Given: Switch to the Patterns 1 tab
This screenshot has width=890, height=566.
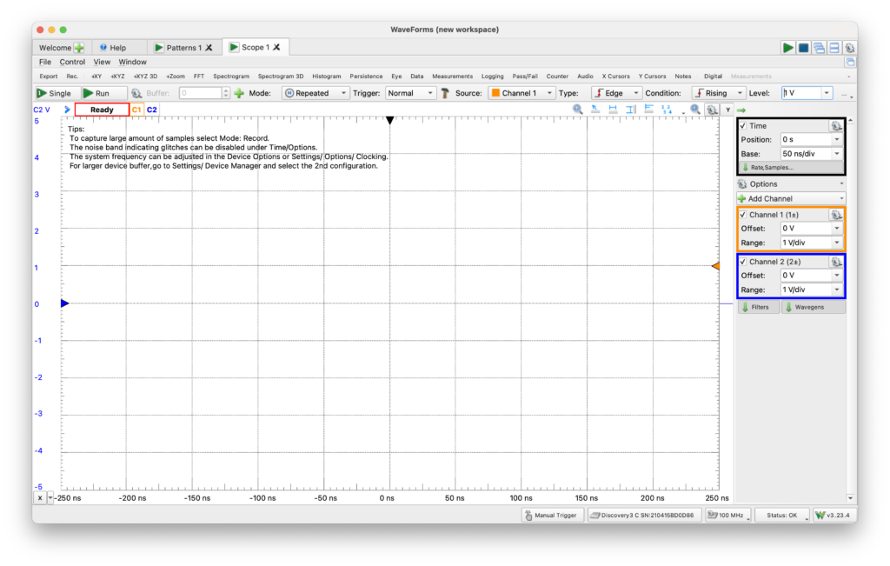Looking at the screenshot, I should (x=183, y=48).
